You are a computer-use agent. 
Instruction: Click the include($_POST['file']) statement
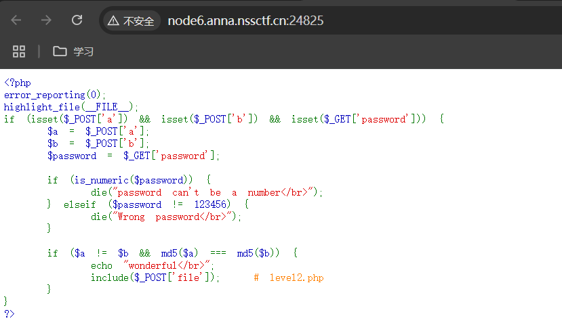click(x=155, y=278)
